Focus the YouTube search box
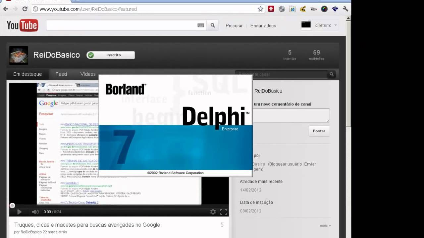This screenshot has height=238, width=424. tap(126, 25)
